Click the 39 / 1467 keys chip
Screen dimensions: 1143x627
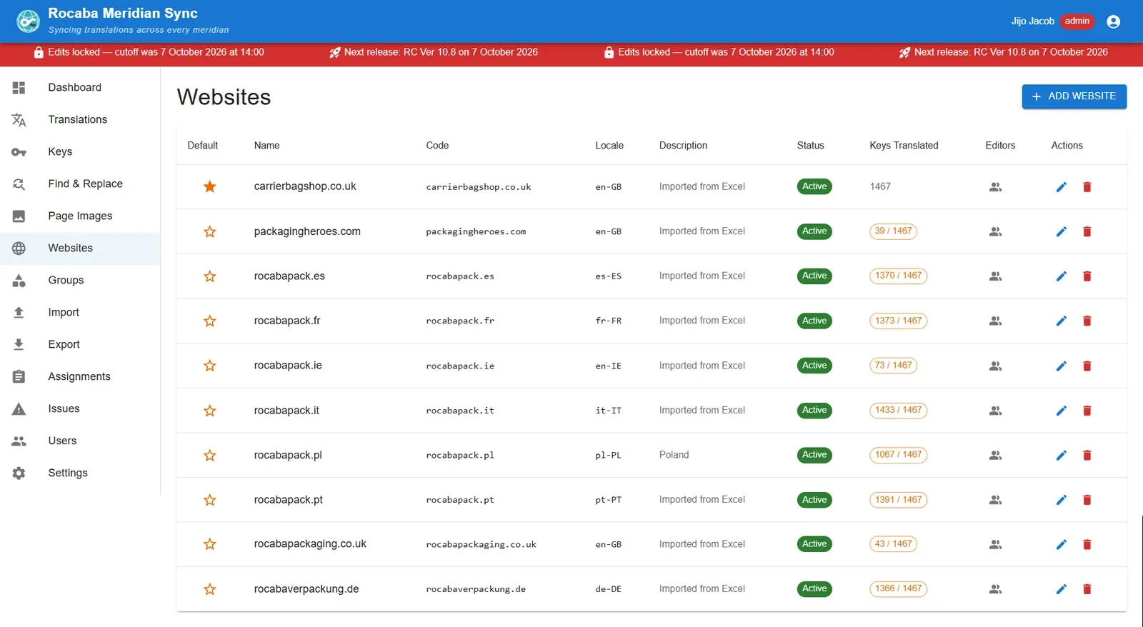tap(893, 231)
